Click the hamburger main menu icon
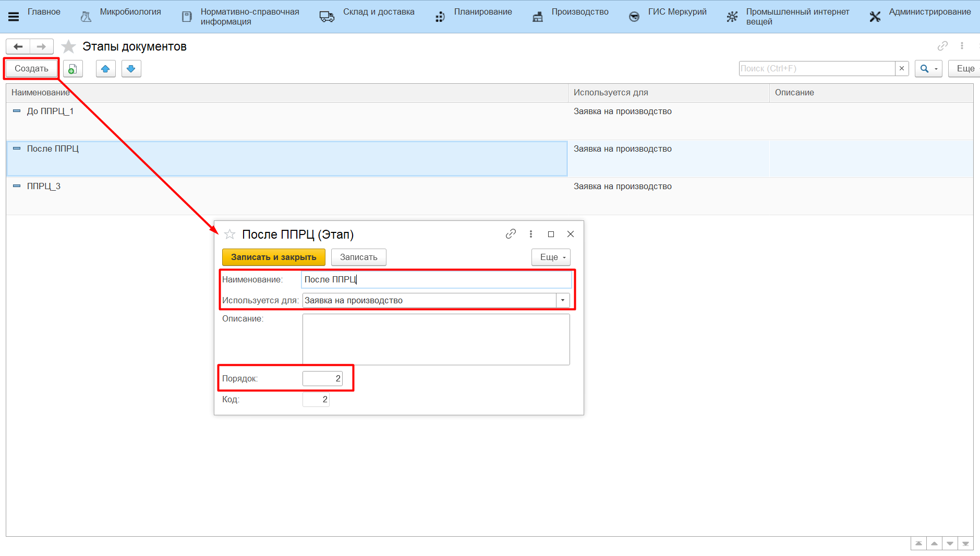Screen dimensions: 980x556 click(14, 17)
